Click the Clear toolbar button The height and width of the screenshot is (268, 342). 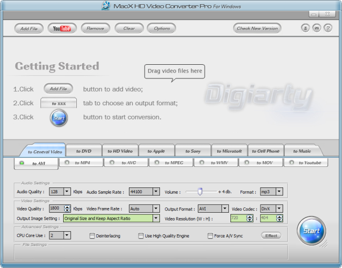(x=129, y=28)
